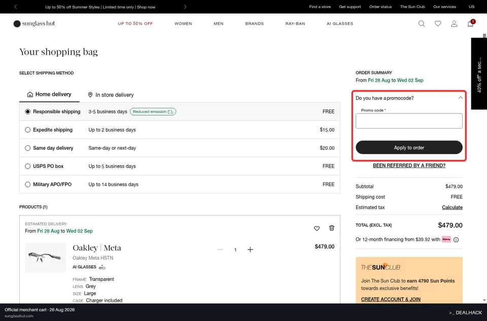Switch to Home delivery tab

point(49,95)
